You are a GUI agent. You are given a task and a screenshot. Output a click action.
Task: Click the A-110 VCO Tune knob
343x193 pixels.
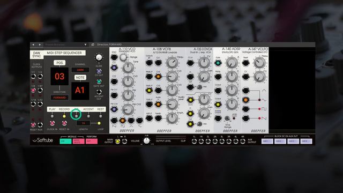(128, 68)
